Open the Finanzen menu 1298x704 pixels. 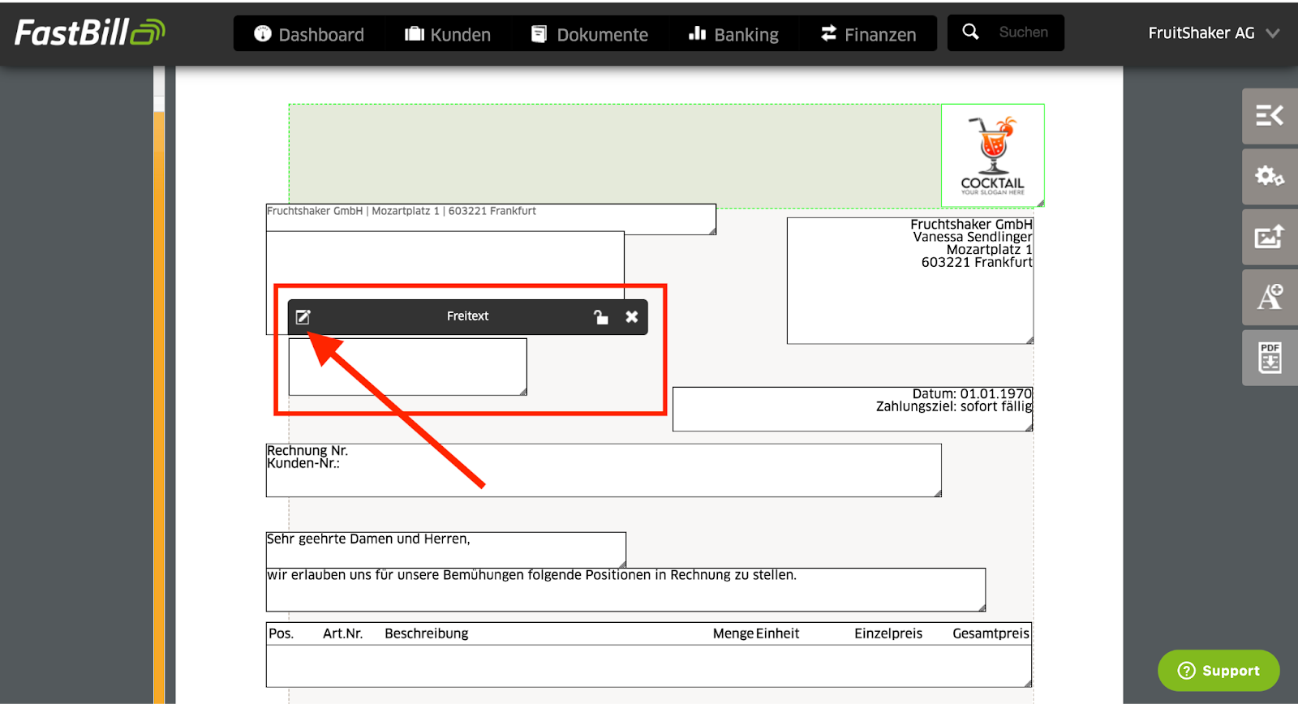point(868,34)
